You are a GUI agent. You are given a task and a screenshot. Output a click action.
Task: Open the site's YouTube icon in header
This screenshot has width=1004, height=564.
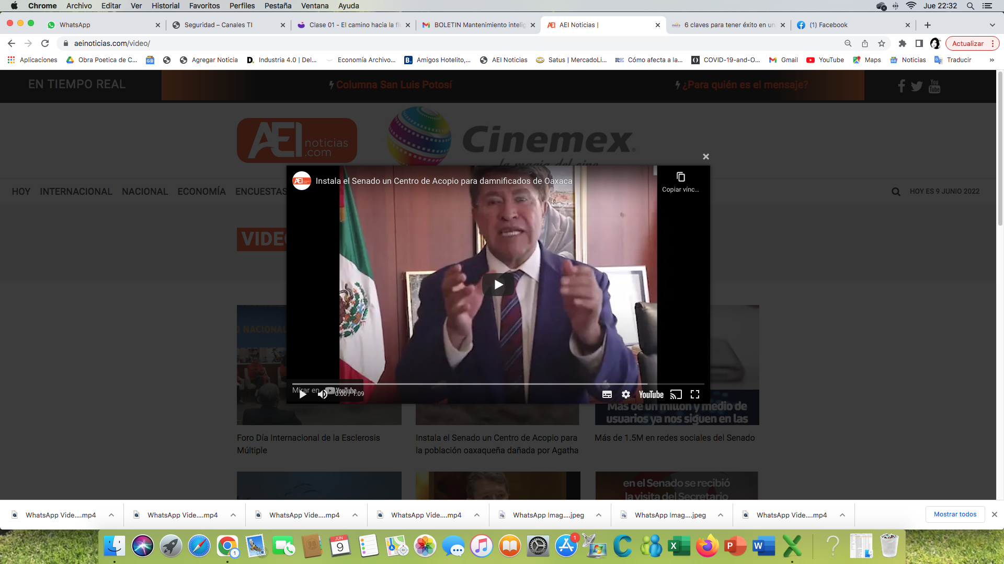[x=934, y=86]
